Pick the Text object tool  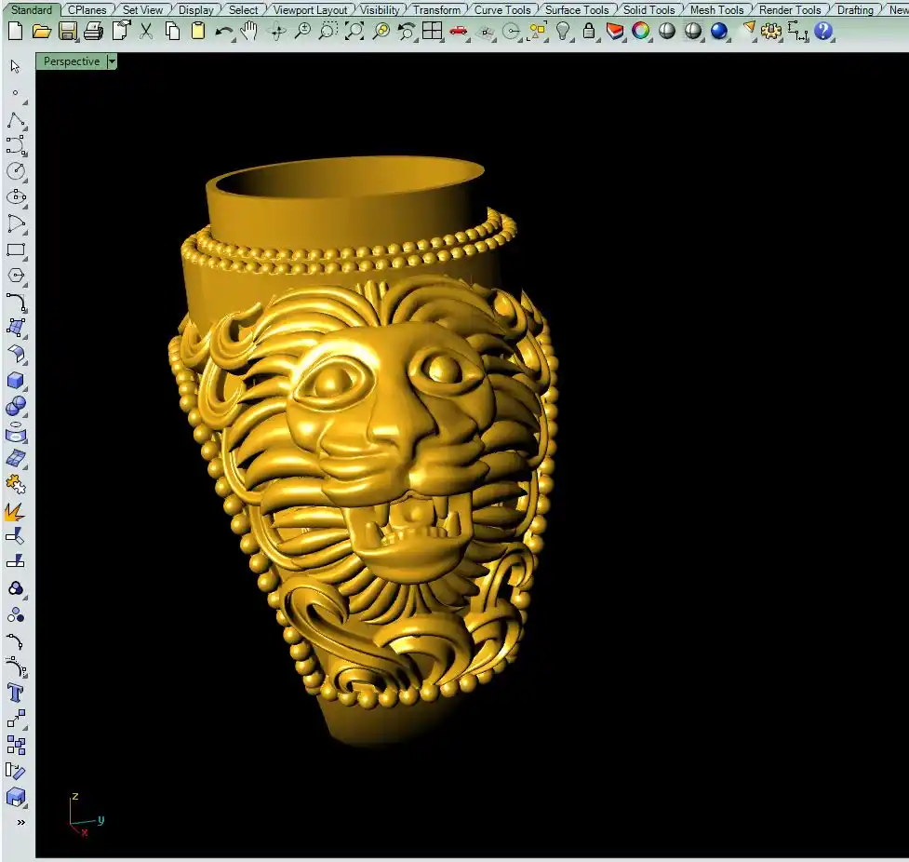point(16,693)
